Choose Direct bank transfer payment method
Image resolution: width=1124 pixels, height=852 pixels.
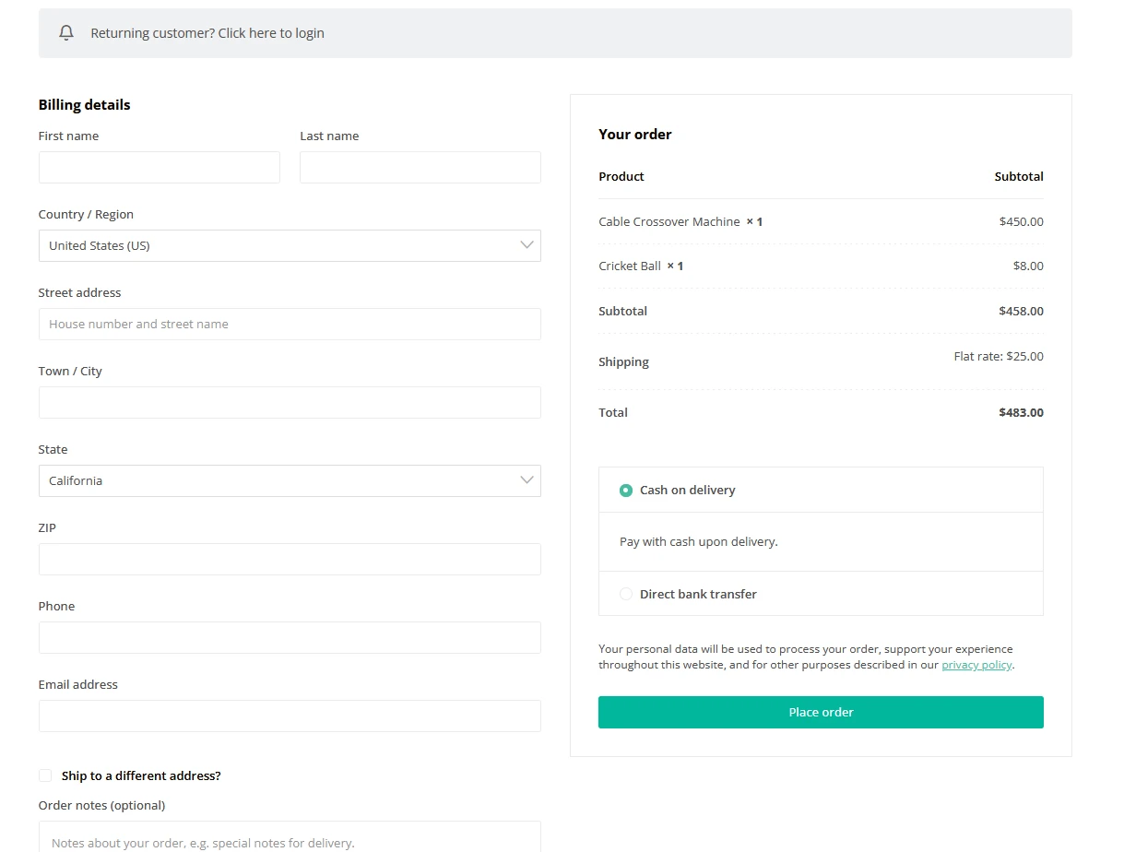pos(626,595)
